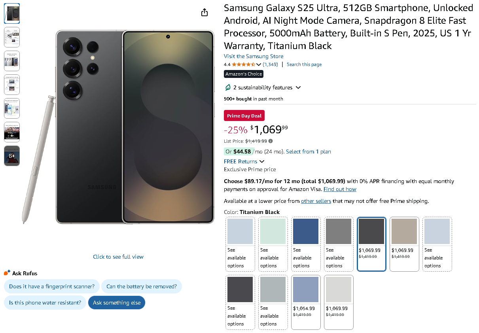Click the Find out how link
This screenshot has height=333, width=479.
pyautogui.click(x=340, y=189)
